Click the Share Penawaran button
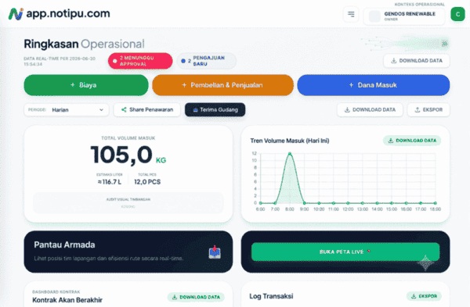Image resolution: width=470 pixels, height=307 pixels. (147, 109)
